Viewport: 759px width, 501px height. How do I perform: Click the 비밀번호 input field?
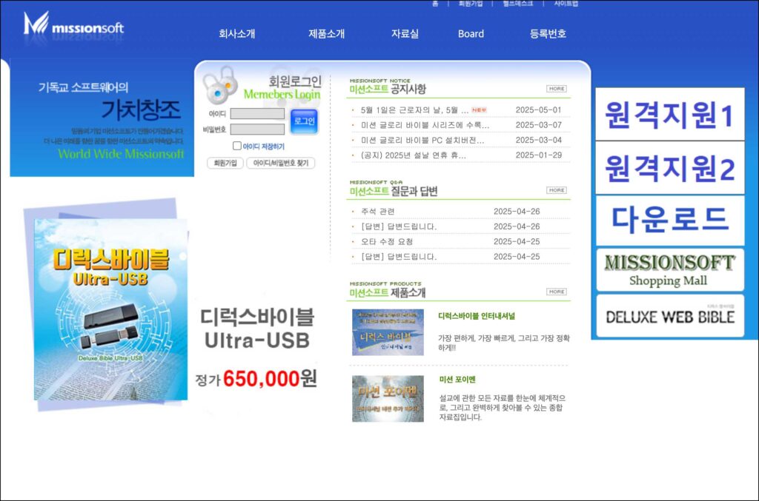257,129
